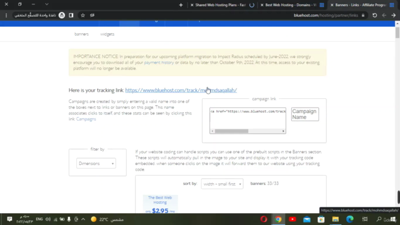
Task: Open the volume control icon
Action: pos(48,219)
